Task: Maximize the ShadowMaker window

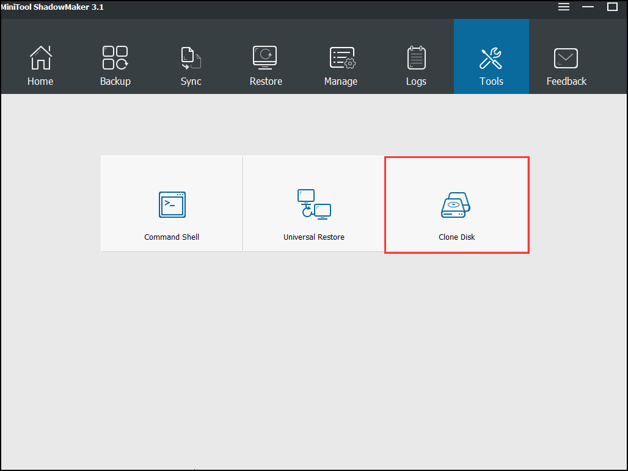Action: 612,7
